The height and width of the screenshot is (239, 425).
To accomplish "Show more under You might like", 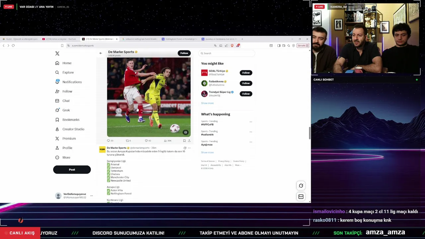I will [207, 103].
